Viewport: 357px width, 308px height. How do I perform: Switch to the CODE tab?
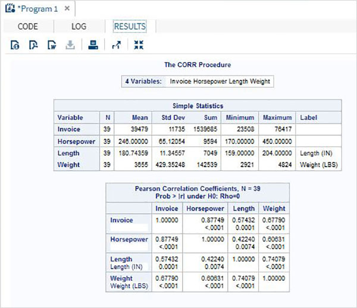click(x=28, y=27)
